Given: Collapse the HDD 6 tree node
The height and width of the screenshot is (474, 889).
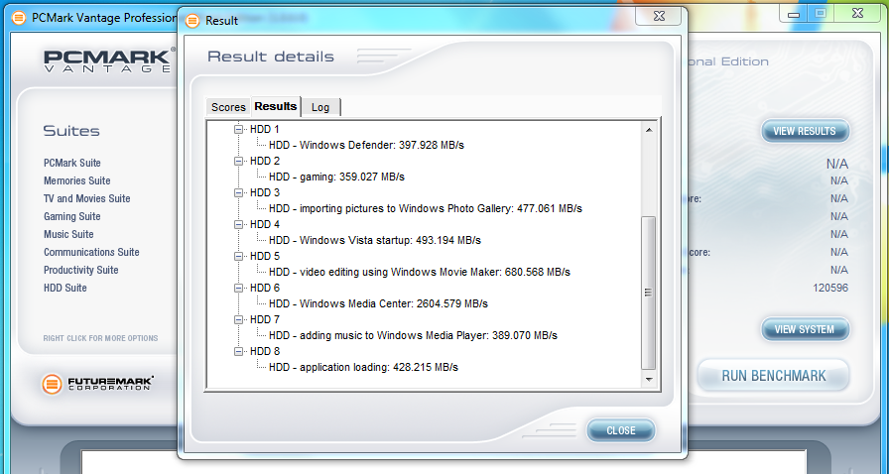Looking at the screenshot, I should point(239,288).
